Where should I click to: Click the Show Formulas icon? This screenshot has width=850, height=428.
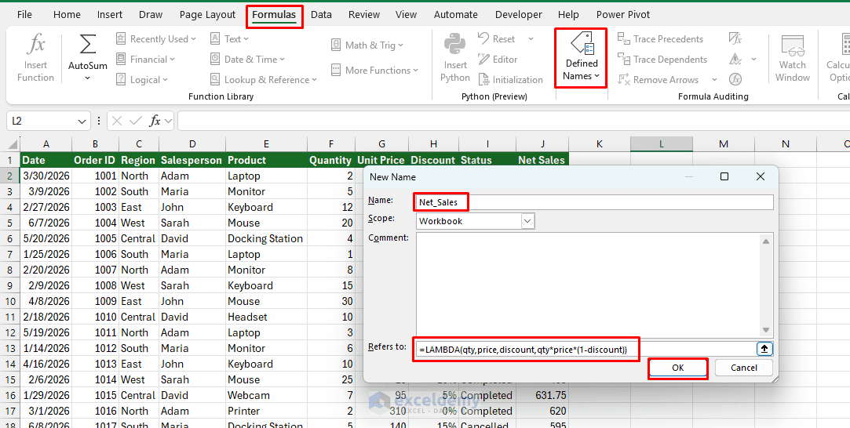coord(735,38)
